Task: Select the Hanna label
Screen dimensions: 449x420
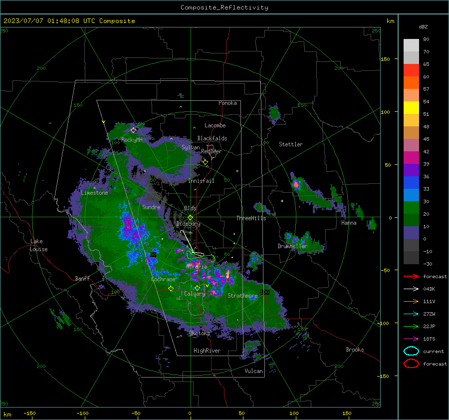Action: tap(349, 223)
